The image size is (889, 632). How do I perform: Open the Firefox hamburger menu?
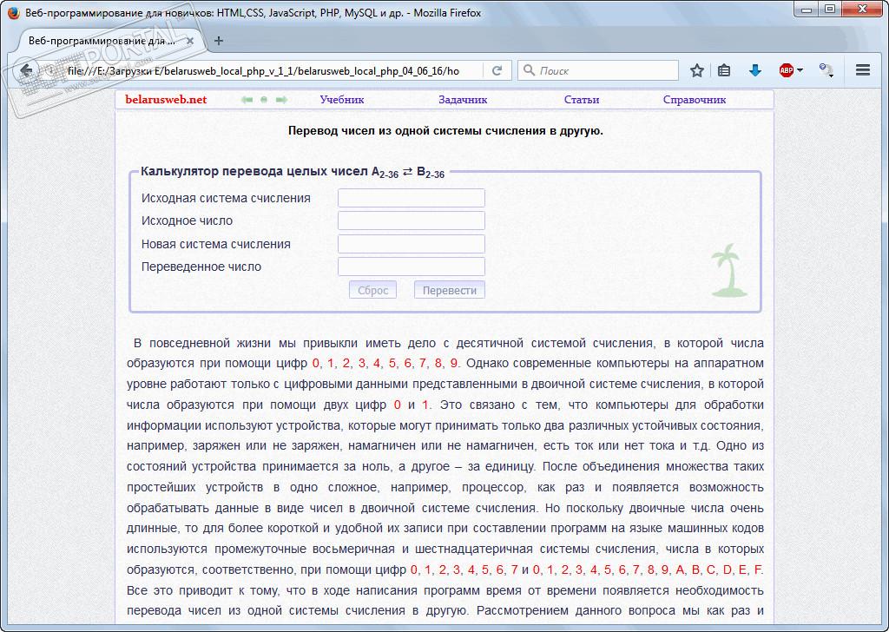(x=863, y=70)
